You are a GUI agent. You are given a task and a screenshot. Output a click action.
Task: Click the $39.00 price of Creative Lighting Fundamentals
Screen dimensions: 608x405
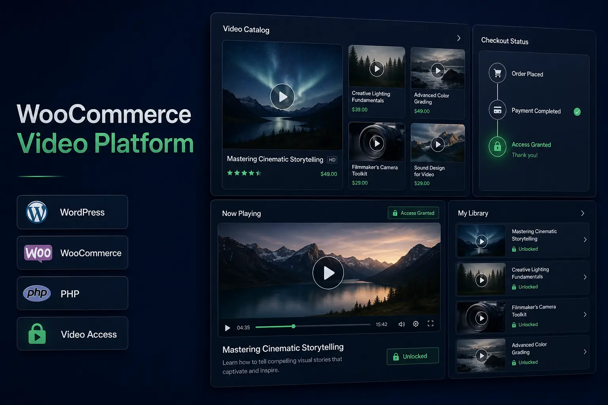(359, 110)
